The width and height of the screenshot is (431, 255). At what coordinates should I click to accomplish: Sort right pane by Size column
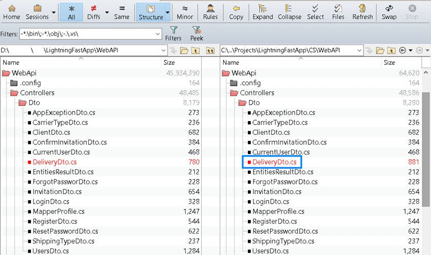pyautogui.click(x=401, y=62)
